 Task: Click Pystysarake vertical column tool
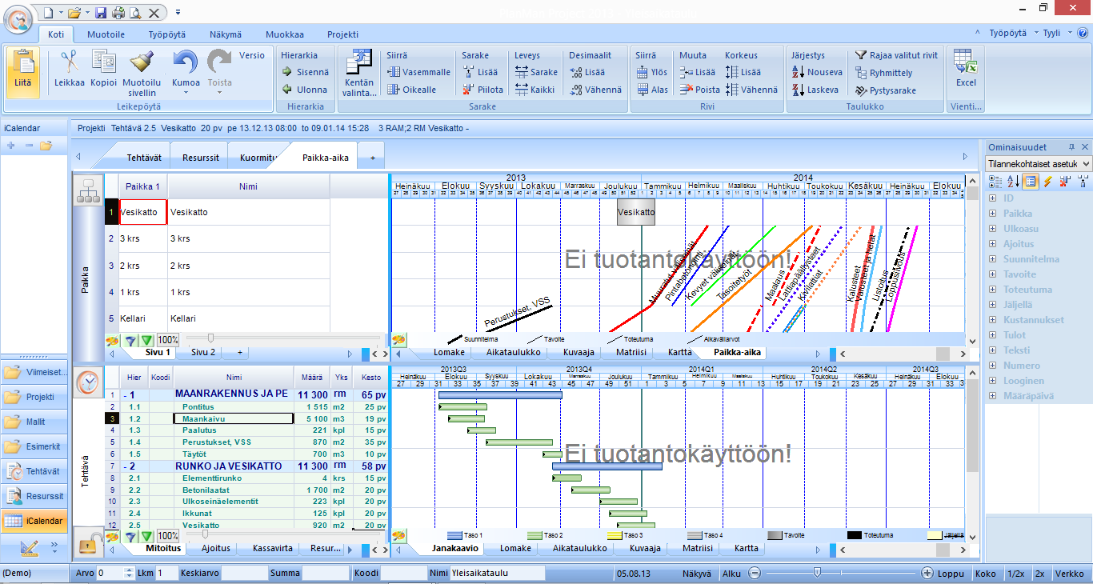[x=886, y=90]
